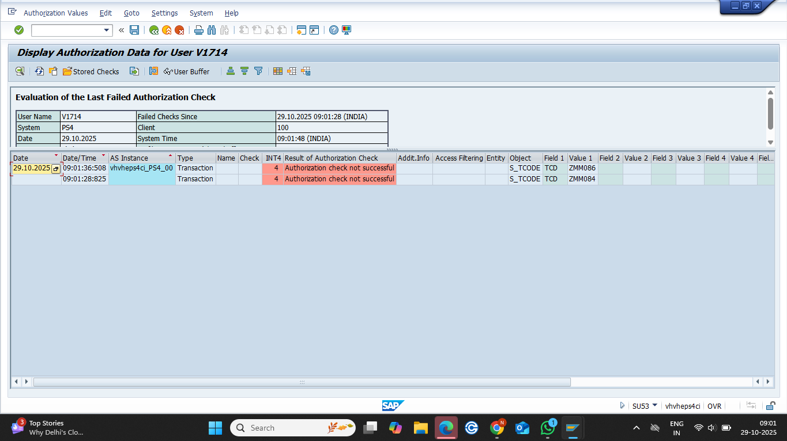Click the Stored Checks button
This screenshot has width=787, height=441.
[91, 71]
